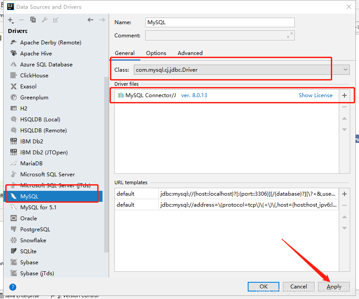
Task: Switch to the General tab
Action: [125, 53]
